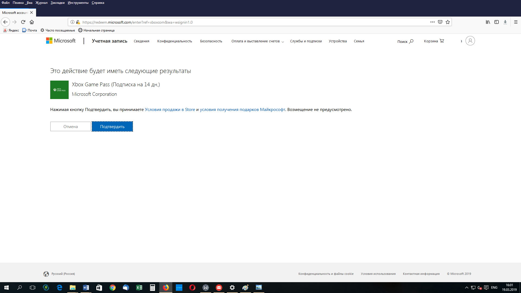Open Оплата и выставление счетов dropdown
The image size is (521, 293).
tap(258, 41)
